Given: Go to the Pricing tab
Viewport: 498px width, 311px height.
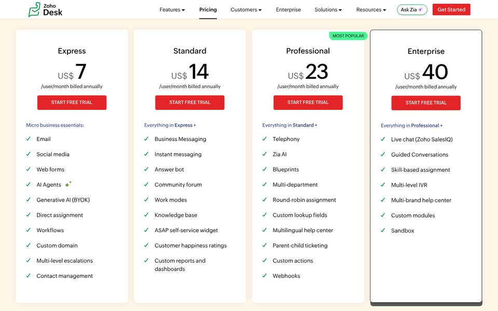Looking at the screenshot, I should (208, 9).
